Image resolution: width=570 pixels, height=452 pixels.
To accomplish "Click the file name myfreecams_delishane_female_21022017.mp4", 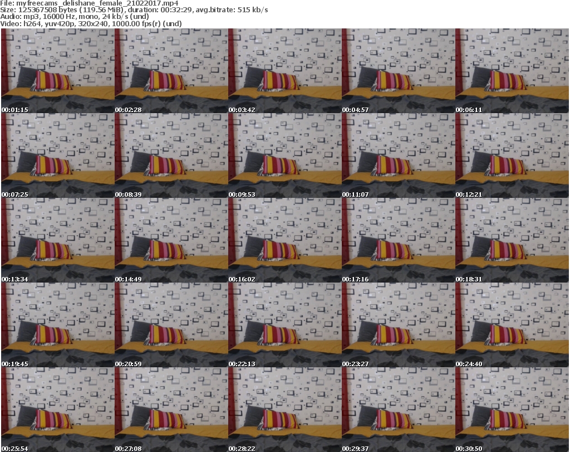I will [x=97, y=3].
